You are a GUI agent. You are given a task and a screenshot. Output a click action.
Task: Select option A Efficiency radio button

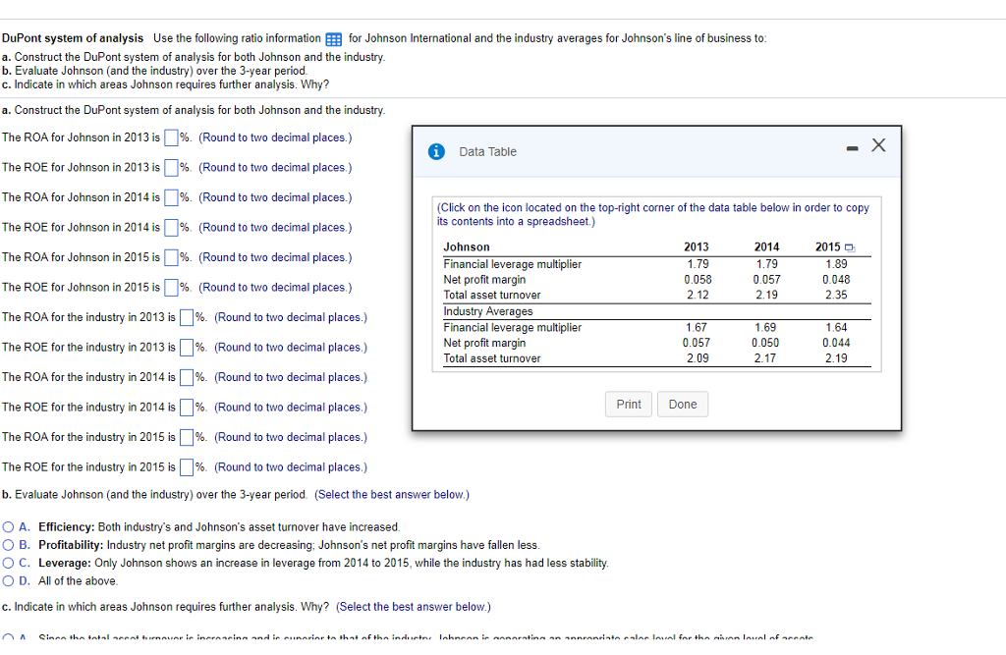[x=9, y=527]
